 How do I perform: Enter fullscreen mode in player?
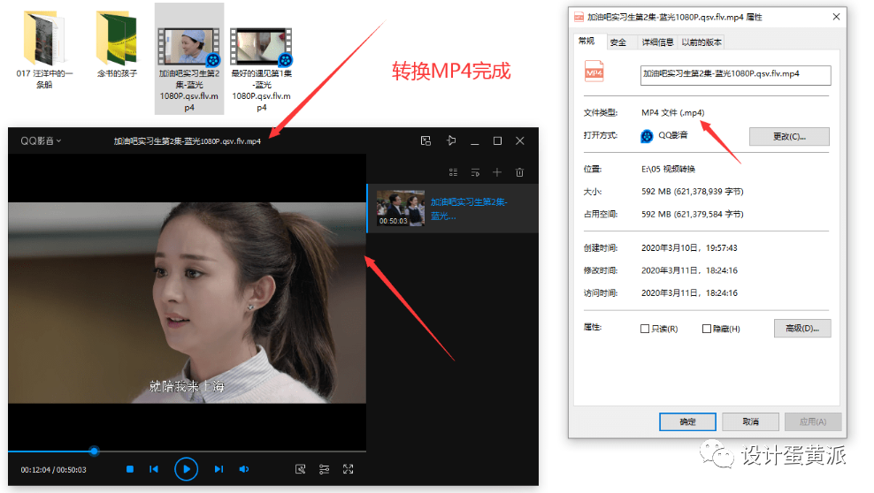(x=349, y=469)
